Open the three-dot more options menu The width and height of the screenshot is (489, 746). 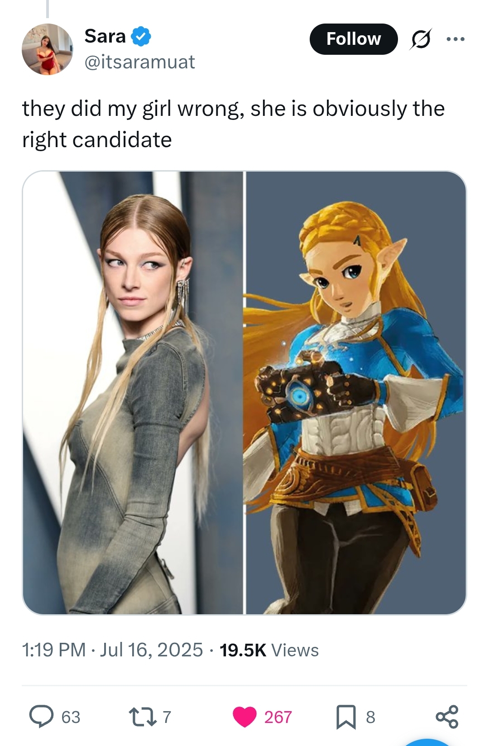coord(455,39)
